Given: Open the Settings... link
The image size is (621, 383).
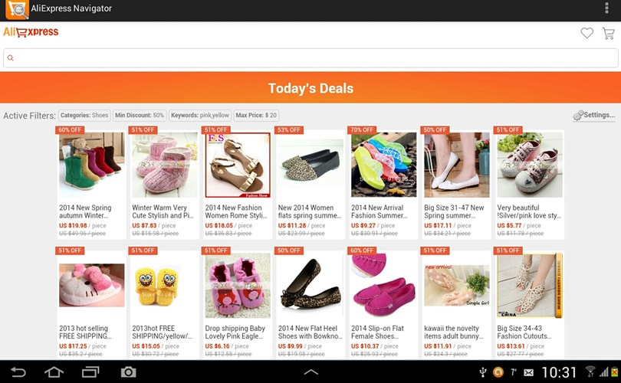Looking at the screenshot, I should (594, 115).
